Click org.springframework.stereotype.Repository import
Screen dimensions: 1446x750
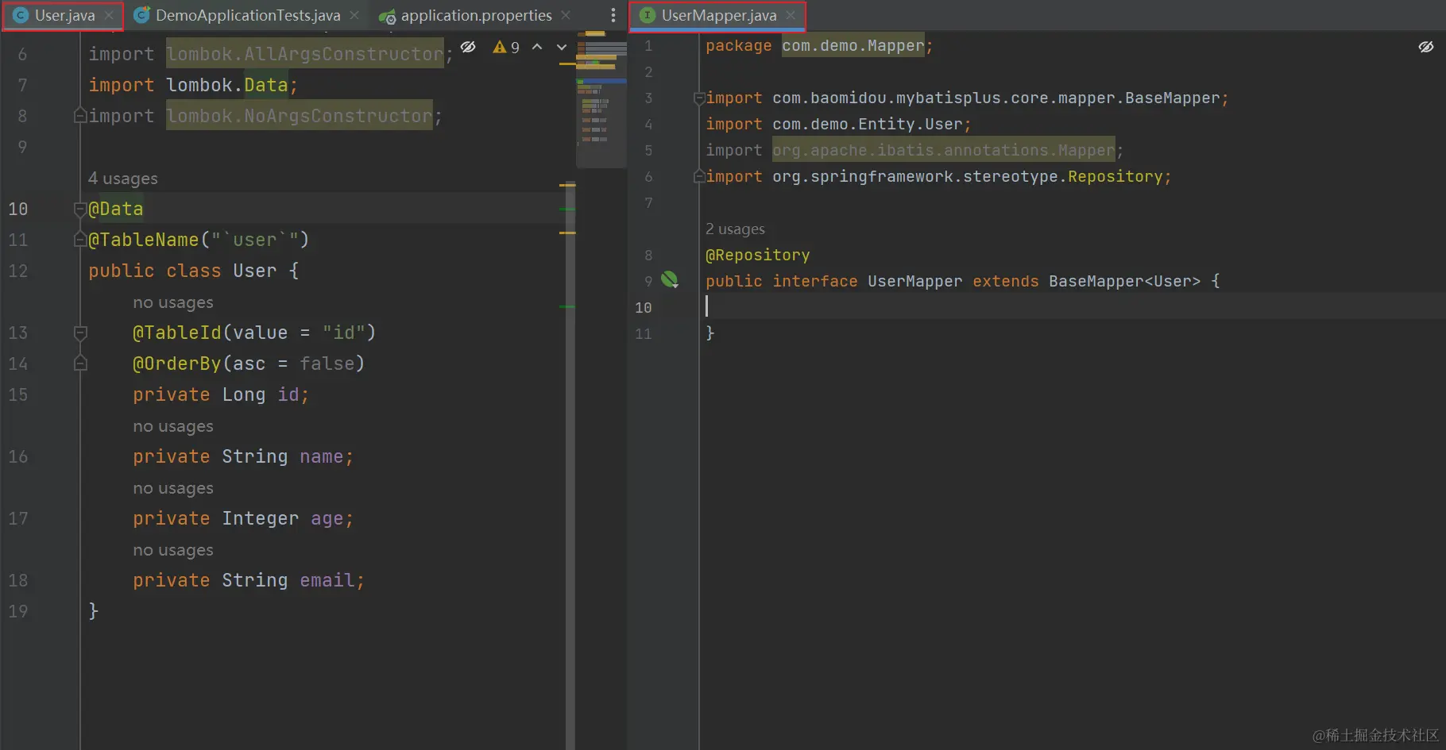(968, 176)
